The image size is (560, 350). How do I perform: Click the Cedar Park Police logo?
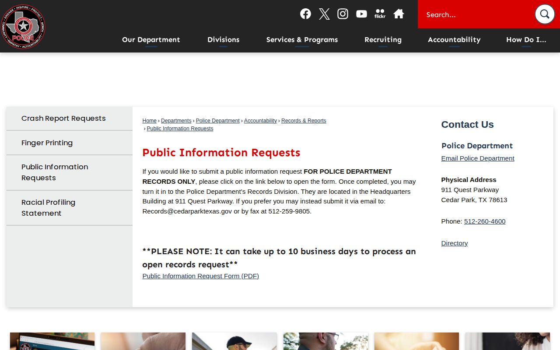click(23, 26)
